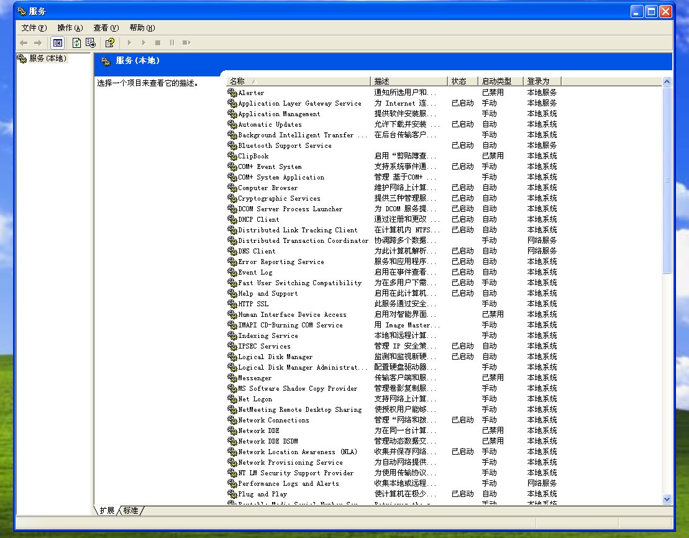The width and height of the screenshot is (689, 538).
Task: Select Distributed Link Tracking Client name
Action: point(298,230)
